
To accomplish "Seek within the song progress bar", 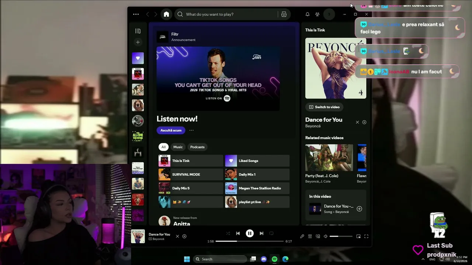I will (x=250, y=241).
